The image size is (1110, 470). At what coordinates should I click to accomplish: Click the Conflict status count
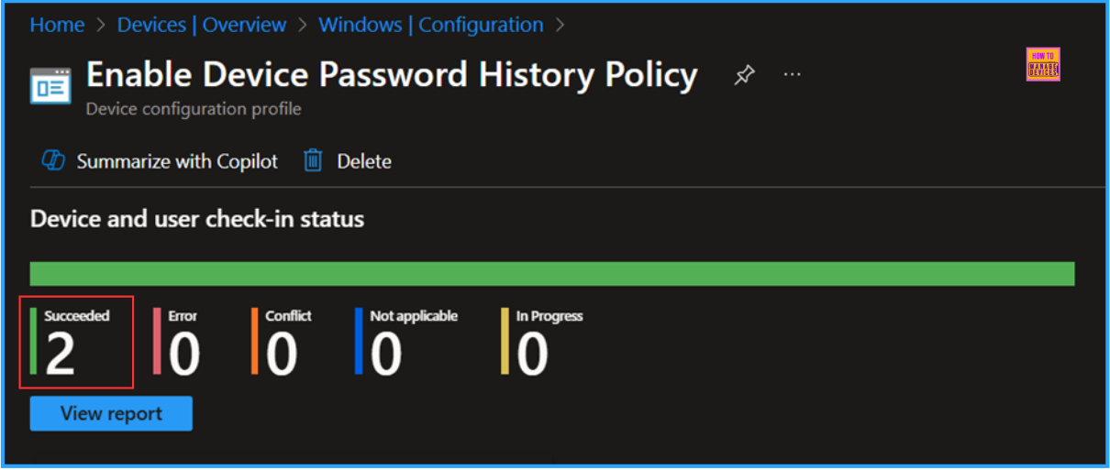[x=282, y=354]
